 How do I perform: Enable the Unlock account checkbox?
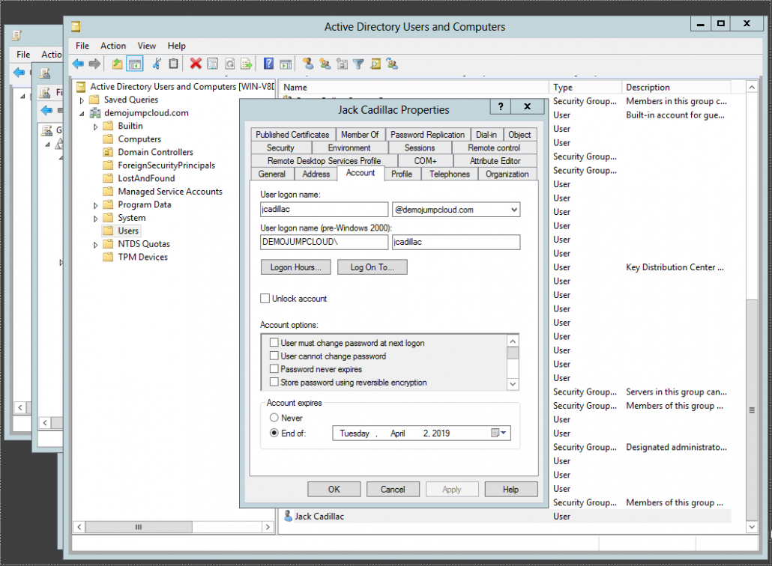coord(265,299)
